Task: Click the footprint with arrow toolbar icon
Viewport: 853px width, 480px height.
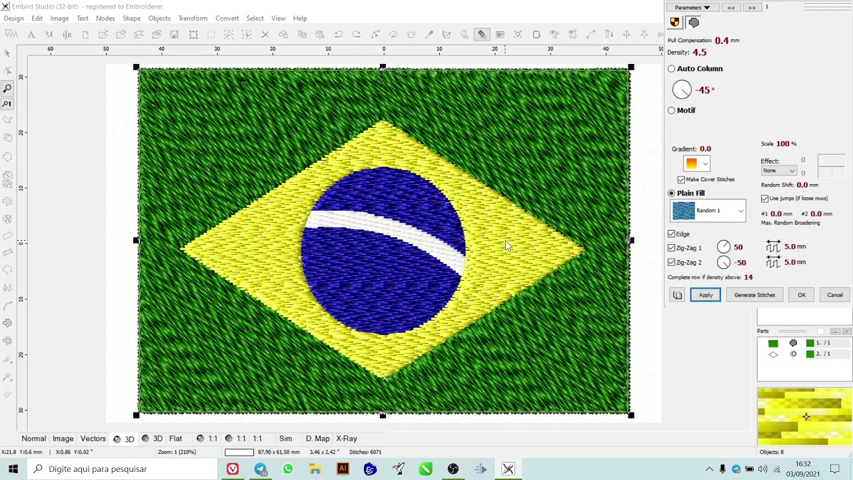Action: tap(608, 34)
